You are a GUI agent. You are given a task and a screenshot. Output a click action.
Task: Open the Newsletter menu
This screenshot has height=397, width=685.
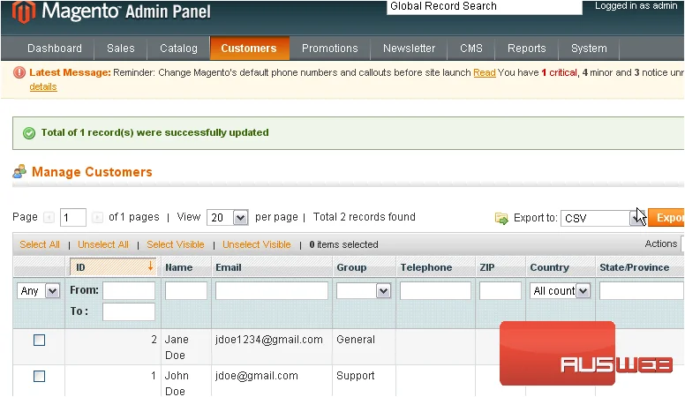point(410,48)
